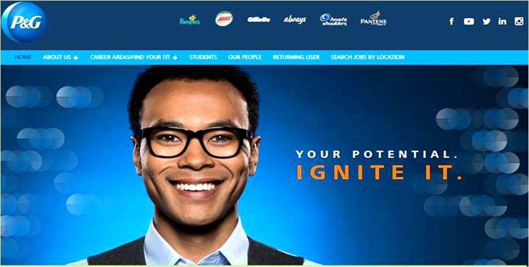The image size is (529, 267).
Task: Open the Instagram profile icon
Action: point(519,21)
